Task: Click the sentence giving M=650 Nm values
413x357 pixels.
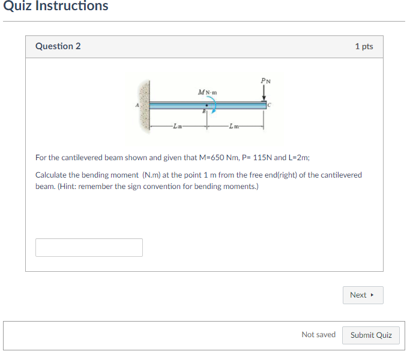Action: (x=172, y=157)
